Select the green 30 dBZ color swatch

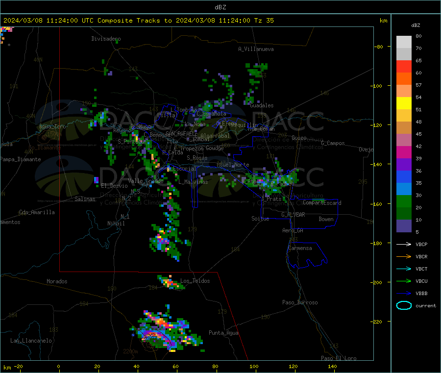(x=404, y=201)
